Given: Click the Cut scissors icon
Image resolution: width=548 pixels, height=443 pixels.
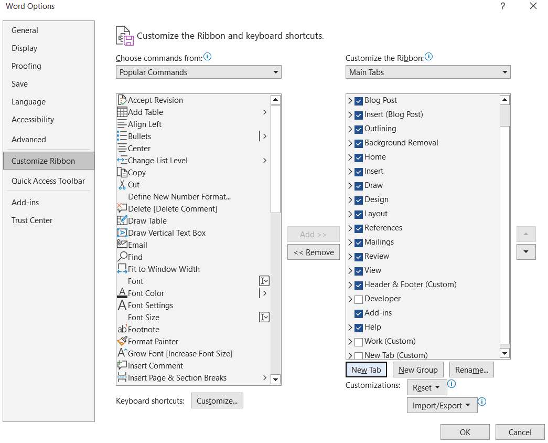Looking at the screenshot, I should pos(122,185).
